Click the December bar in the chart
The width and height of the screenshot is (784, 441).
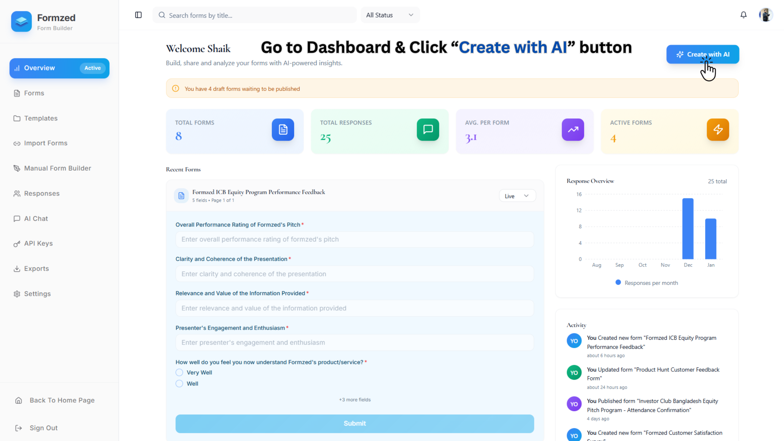click(x=688, y=229)
